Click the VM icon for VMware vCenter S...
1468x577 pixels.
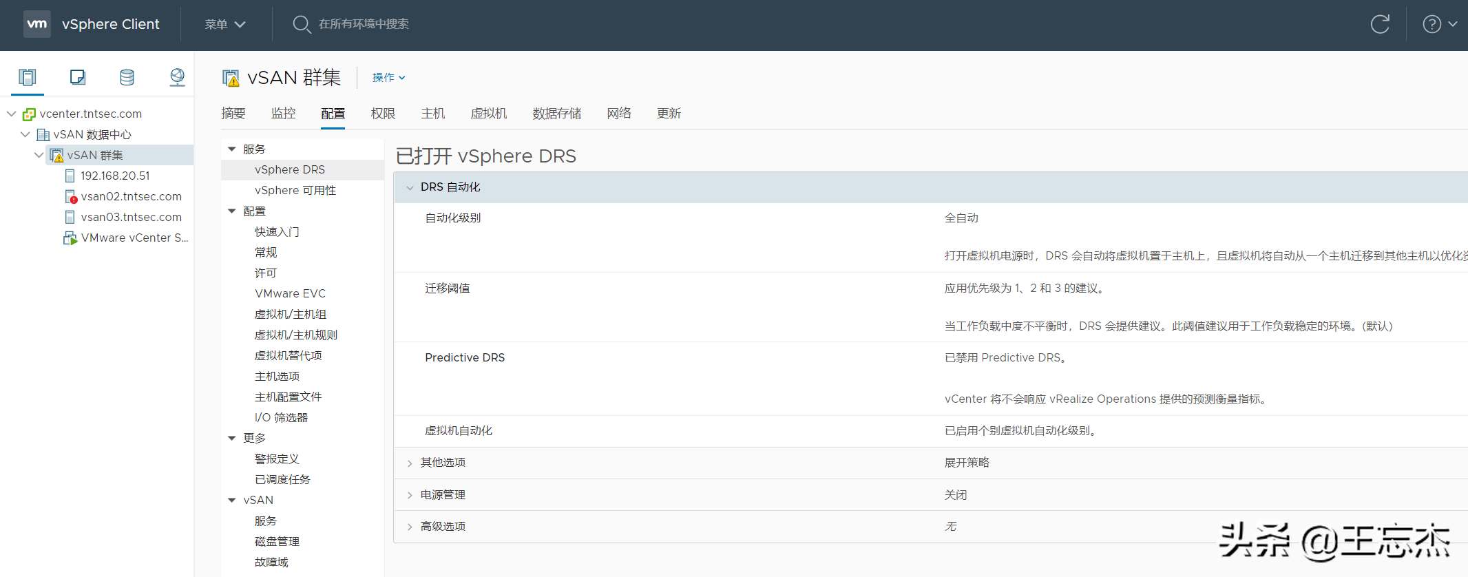70,238
